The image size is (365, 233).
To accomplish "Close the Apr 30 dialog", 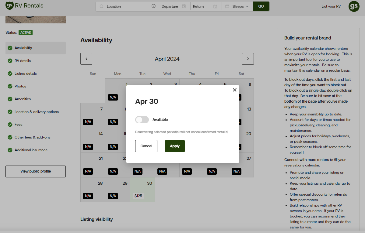I will pos(234,90).
